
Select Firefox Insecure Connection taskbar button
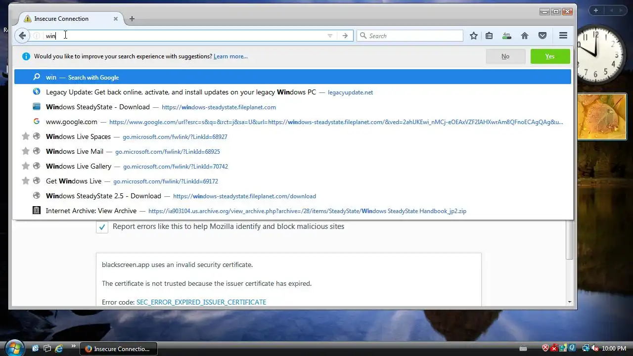tap(118, 349)
